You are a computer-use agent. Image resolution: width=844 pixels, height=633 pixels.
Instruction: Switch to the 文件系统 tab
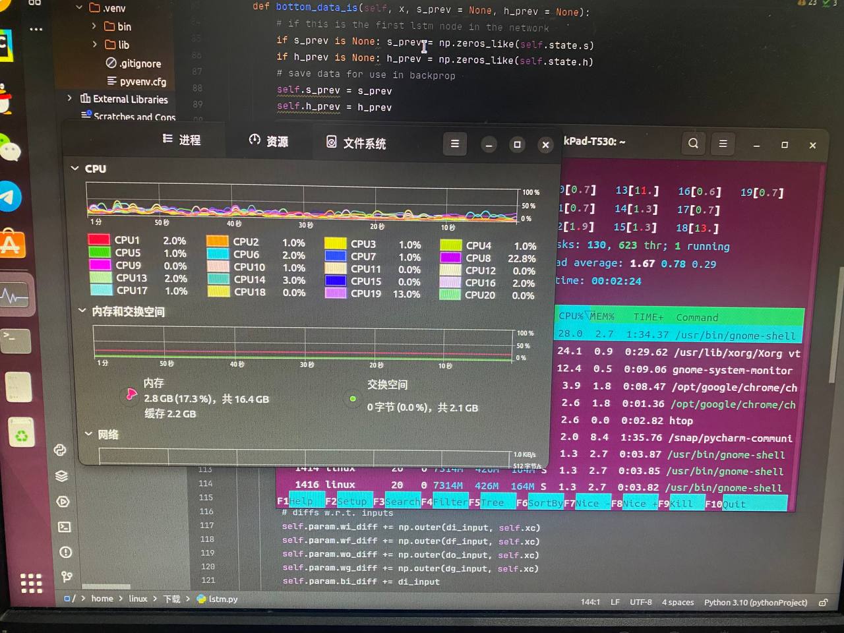point(355,143)
